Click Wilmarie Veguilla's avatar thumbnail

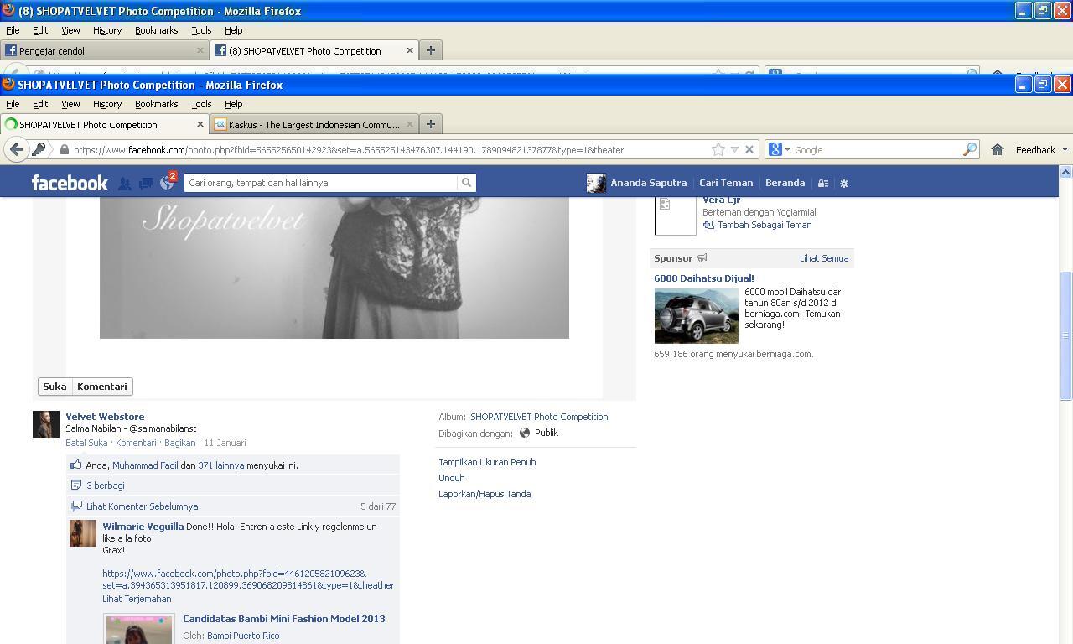pos(83,533)
